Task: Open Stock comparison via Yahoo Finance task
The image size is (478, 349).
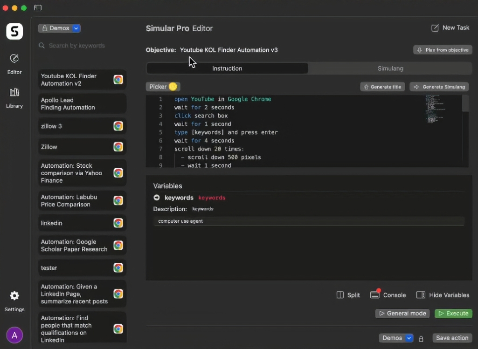Action: click(82, 173)
